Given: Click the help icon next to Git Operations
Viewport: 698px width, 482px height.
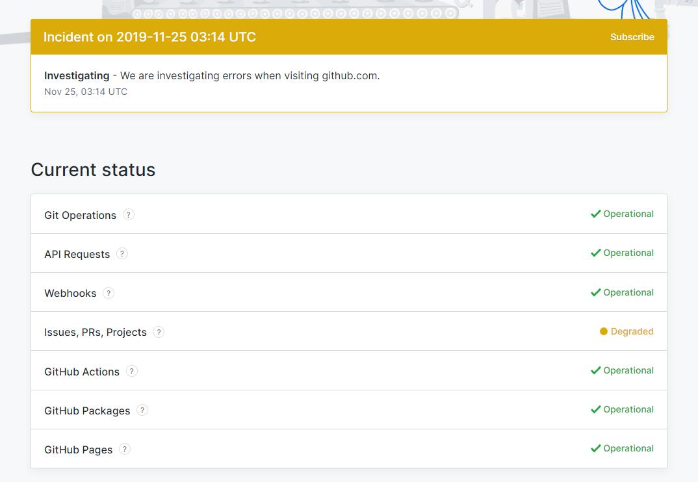Looking at the screenshot, I should 129,215.
